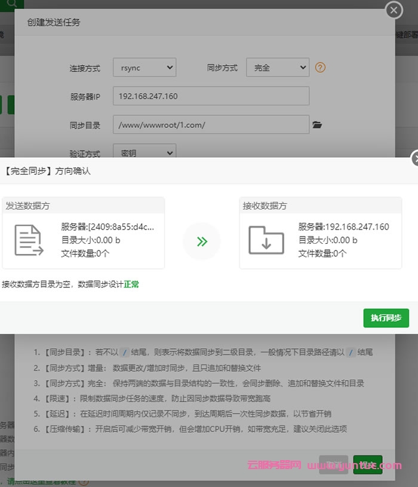Open the 验证方式 密钥 dropdown
This screenshot has height=487, width=418.
tap(145, 152)
